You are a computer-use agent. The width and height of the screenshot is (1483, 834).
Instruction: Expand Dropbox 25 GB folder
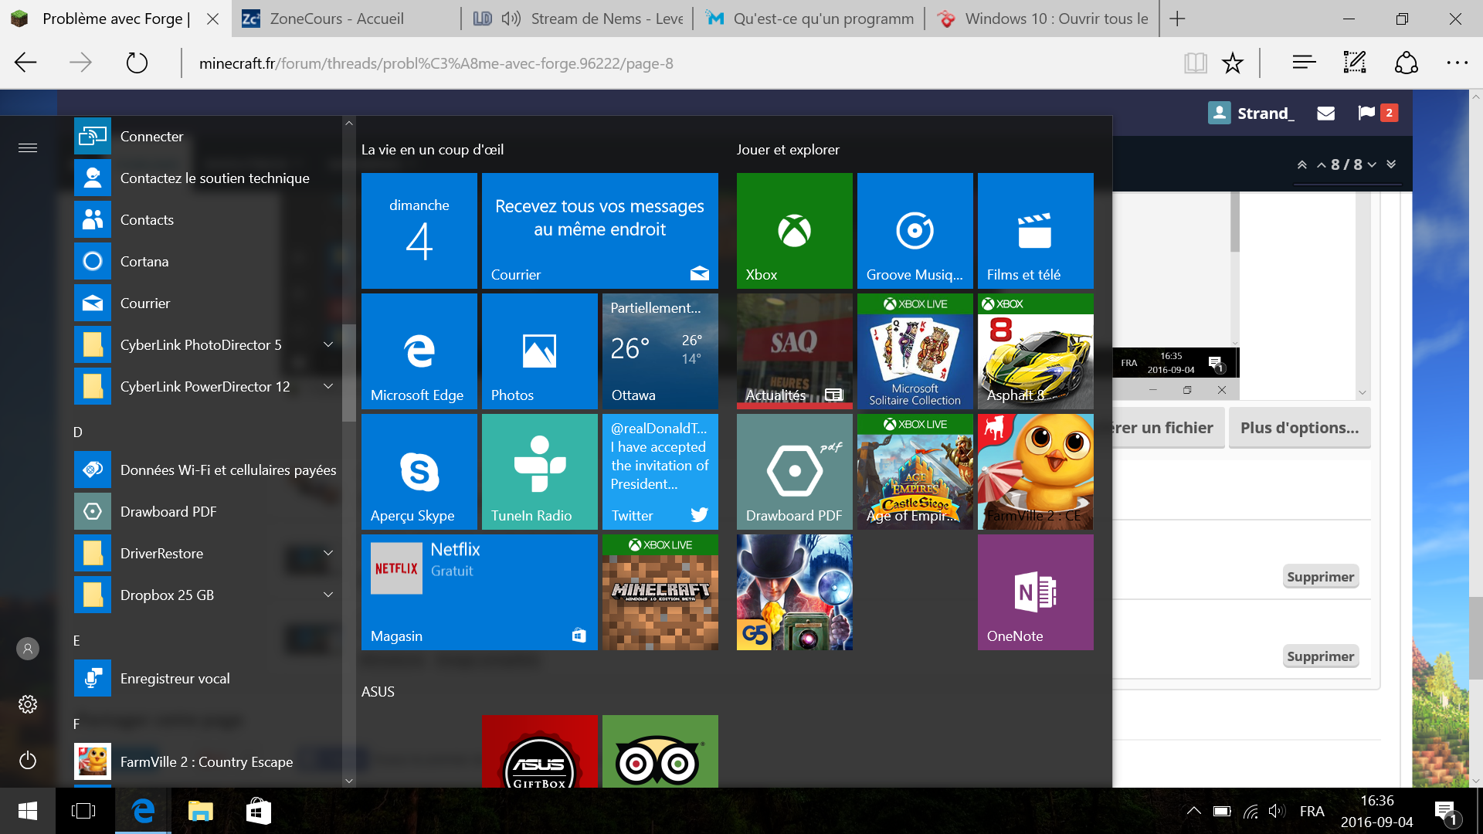328,595
